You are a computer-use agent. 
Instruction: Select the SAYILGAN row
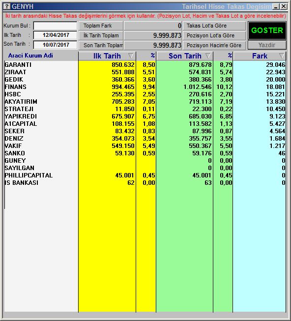(145, 168)
